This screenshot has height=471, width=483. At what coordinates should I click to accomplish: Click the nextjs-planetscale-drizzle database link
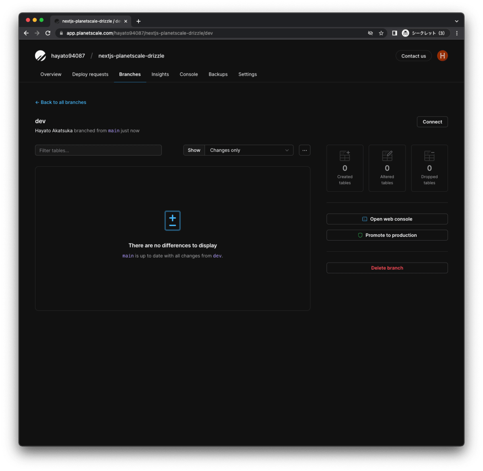[131, 56]
